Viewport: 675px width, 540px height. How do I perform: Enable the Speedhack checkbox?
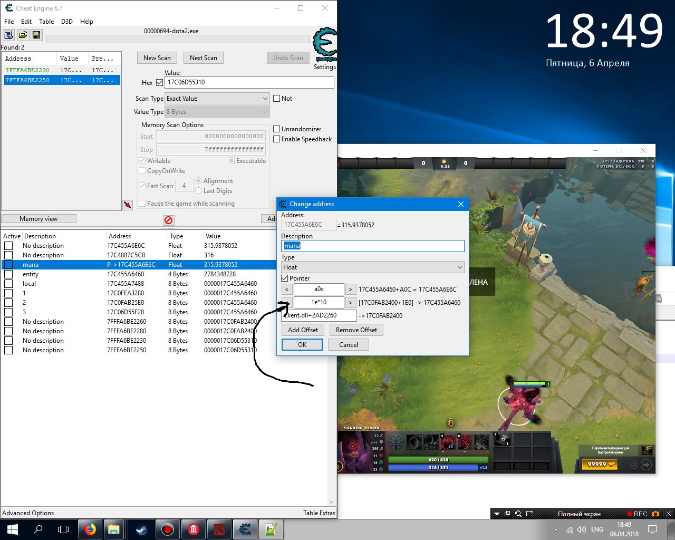(x=276, y=139)
